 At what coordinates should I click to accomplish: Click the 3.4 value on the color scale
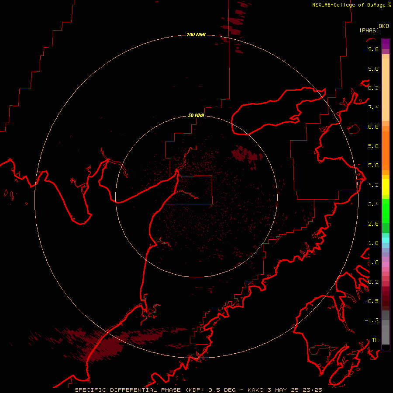373,204
